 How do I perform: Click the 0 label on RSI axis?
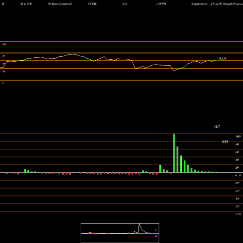(2, 83)
